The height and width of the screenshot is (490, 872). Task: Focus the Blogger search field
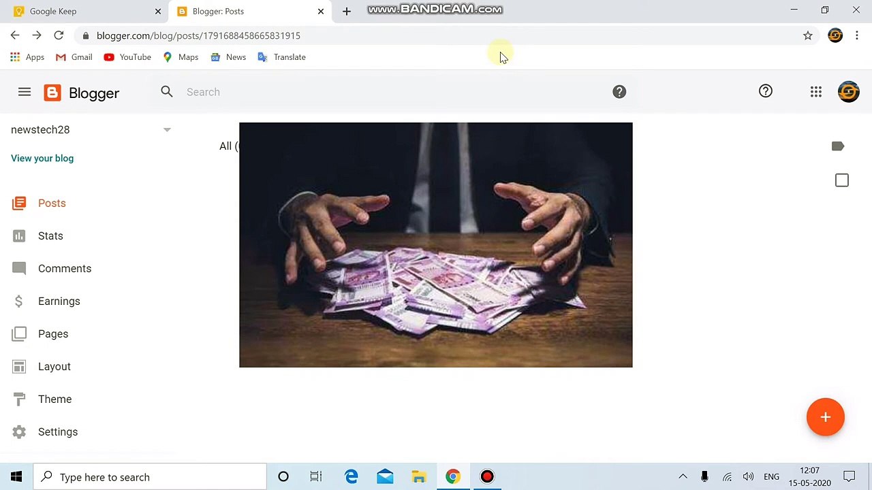tap(395, 92)
